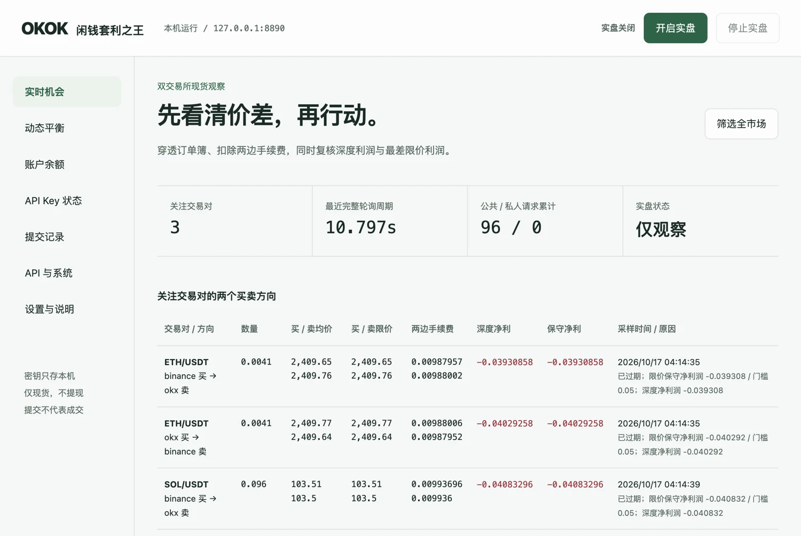Screen dimensions: 801x536
Task: Select the SOL/USDT pair name
Action: coord(186,485)
